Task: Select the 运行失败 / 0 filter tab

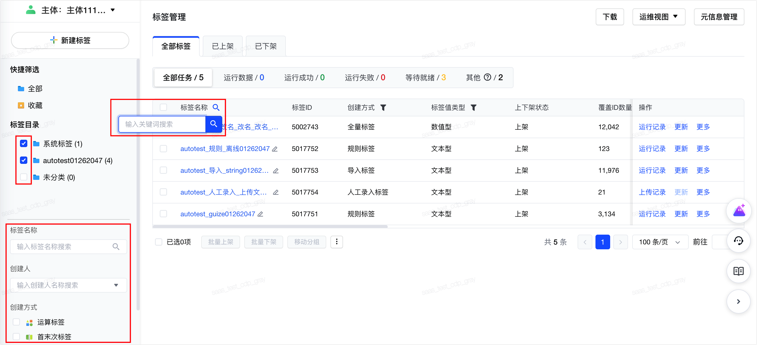Action: (x=365, y=77)
